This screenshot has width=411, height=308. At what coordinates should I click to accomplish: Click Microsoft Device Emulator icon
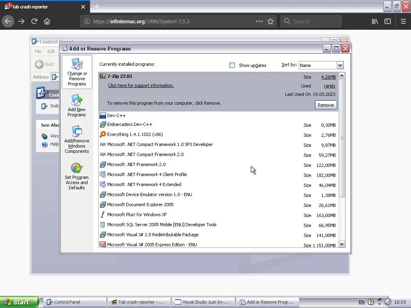tap(103, 195)
